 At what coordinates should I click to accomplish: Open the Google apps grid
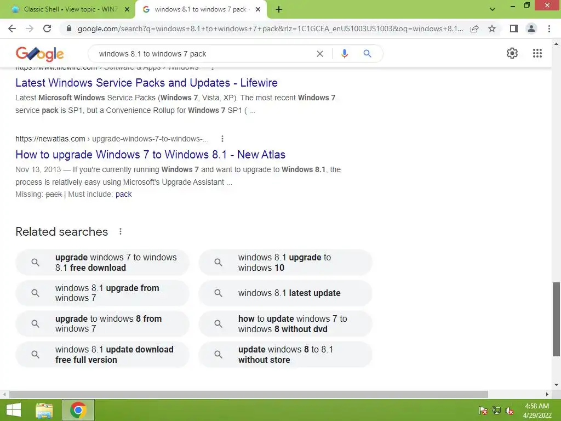pyautogui.click(x=537, y=53)
